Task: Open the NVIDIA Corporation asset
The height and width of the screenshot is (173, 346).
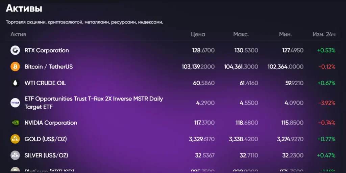Action: click(x=51, y=123)
